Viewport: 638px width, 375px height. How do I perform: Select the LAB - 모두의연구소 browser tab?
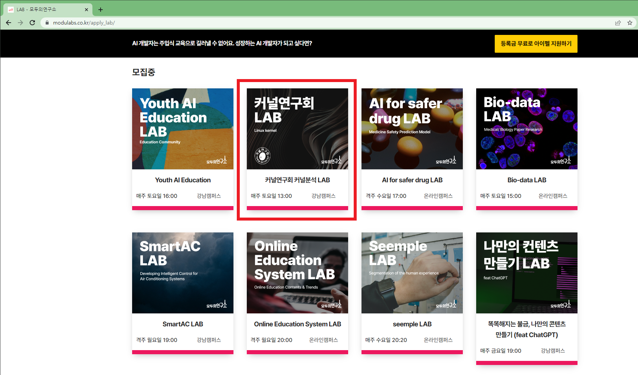click(x=48, y=10)
